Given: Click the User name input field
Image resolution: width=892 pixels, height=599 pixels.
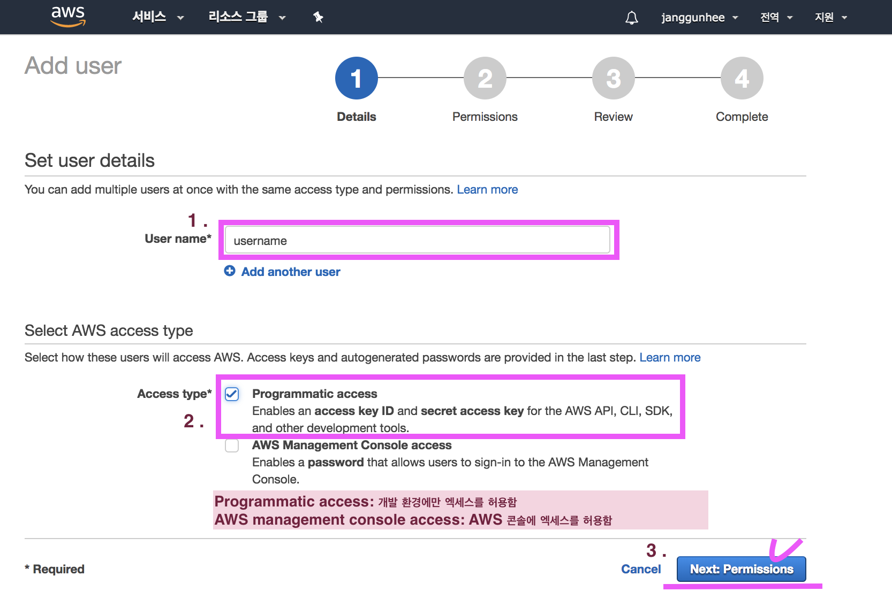Looking at the screenshot, I should [418, 240].
